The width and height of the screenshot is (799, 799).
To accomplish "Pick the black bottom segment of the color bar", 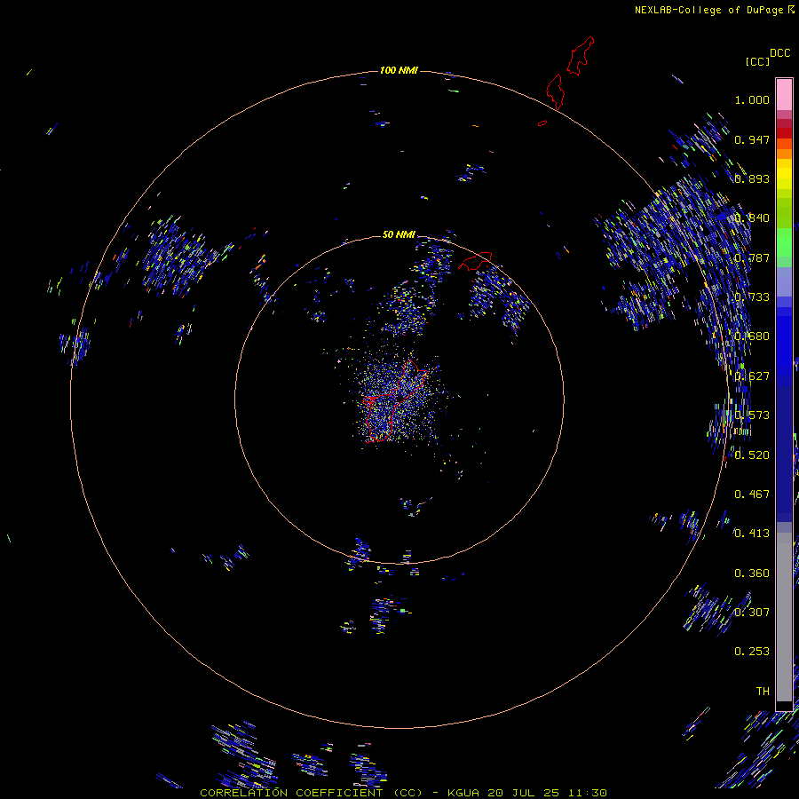I will coord(784,705).
